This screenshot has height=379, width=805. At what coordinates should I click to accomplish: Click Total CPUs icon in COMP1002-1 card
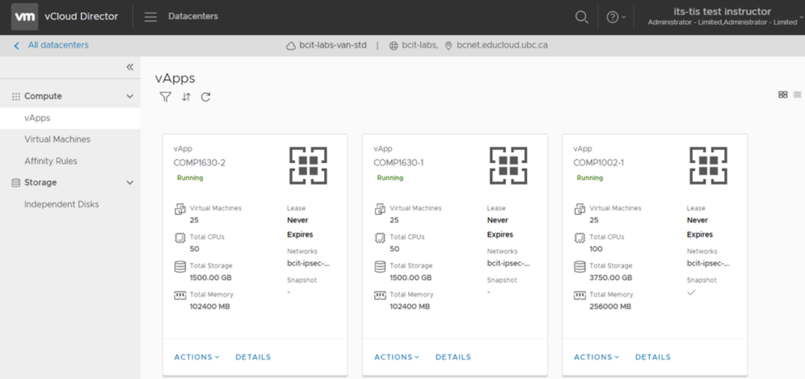coord(579,238)
